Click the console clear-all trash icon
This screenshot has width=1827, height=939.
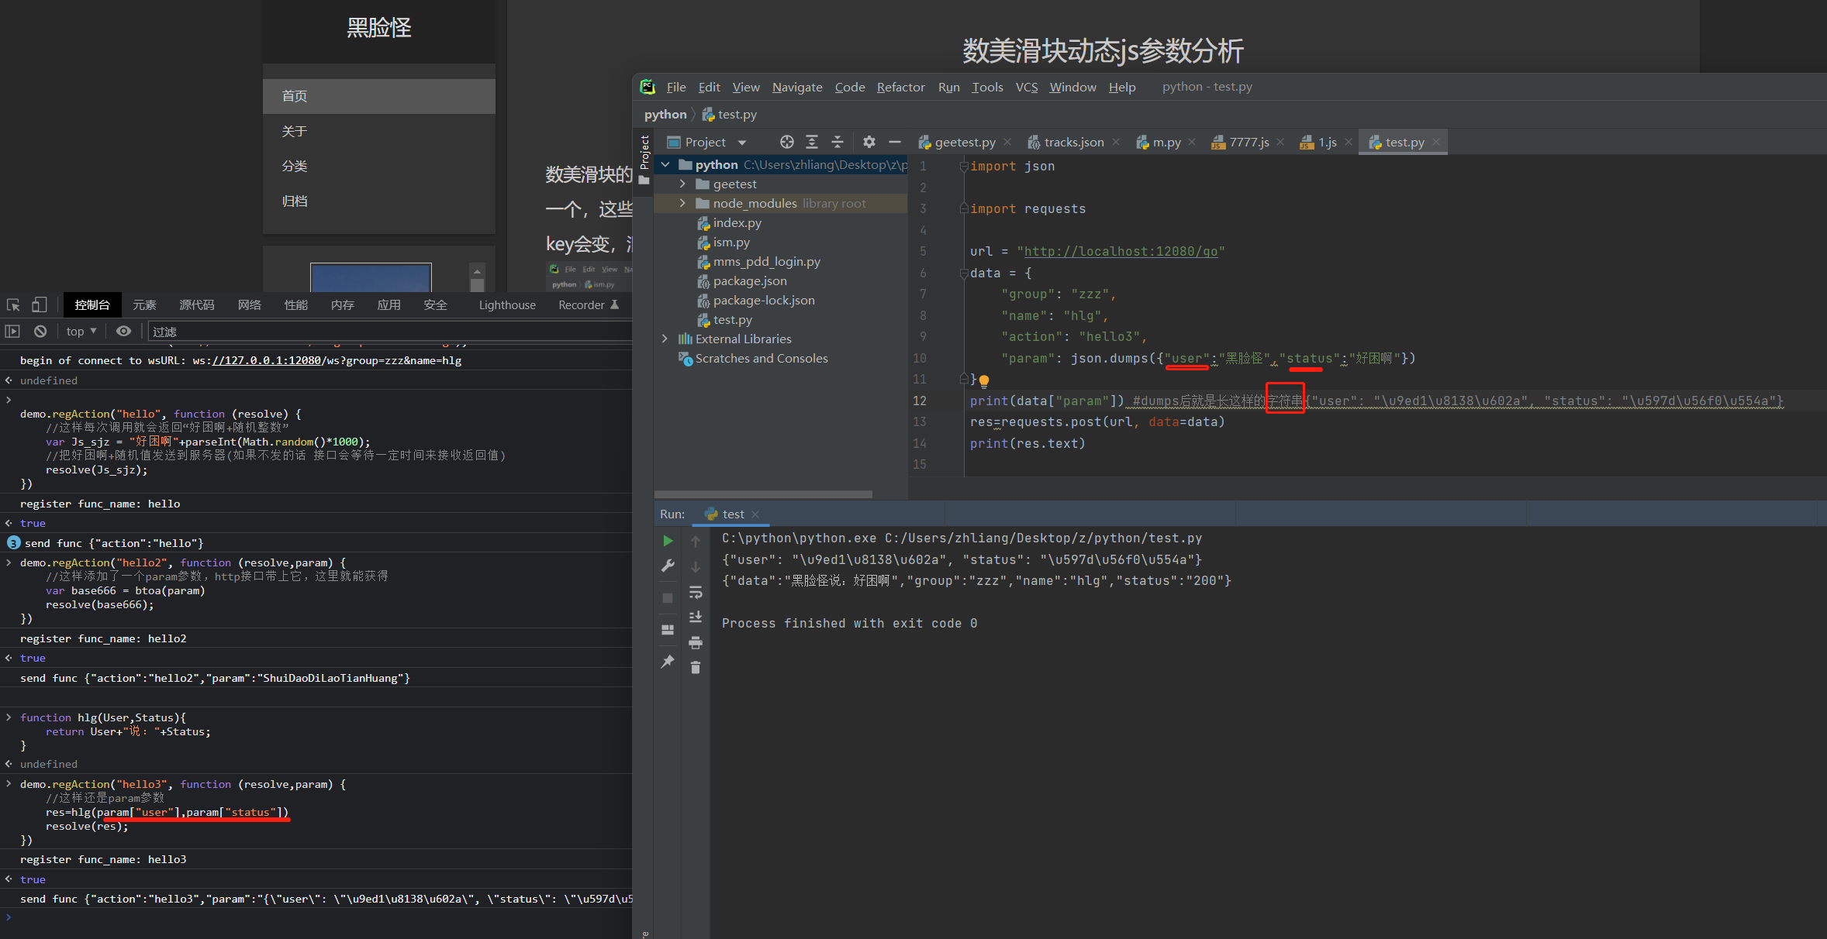click(x=696, y=668)
